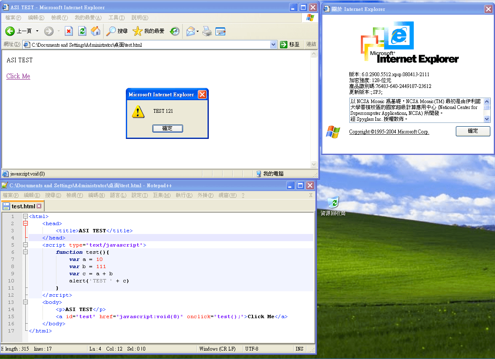Click the Click Me hyperlink

click(19, 76)
